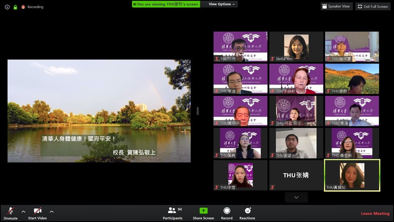Show next page of video thumbnails
Image resolution: width=394 pixels, height=222 pixels.
point(296,197)
